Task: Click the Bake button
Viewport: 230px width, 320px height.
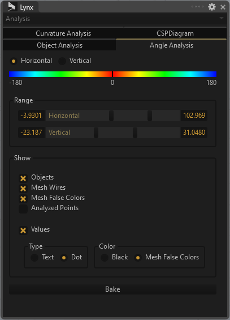Action: (112, 289)
